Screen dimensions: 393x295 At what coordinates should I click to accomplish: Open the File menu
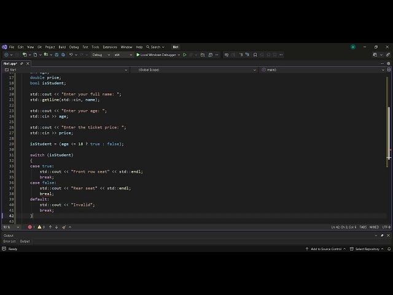(x=12, y=47)
